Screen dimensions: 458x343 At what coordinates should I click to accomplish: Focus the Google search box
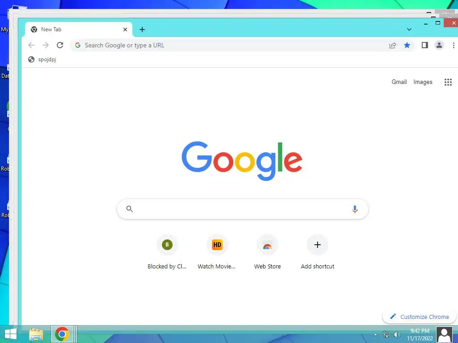click(242, 209)
